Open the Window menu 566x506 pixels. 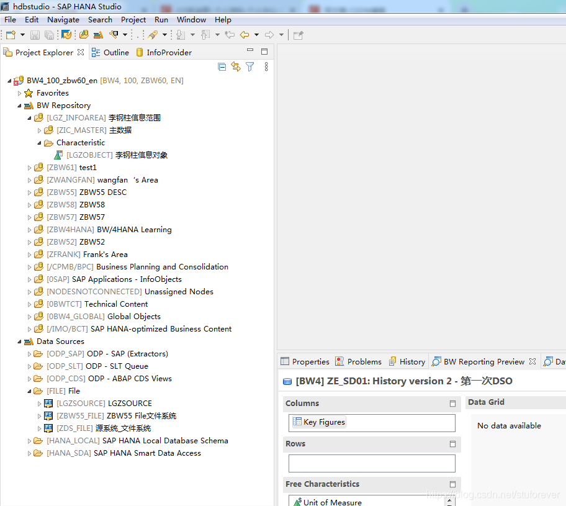(x=191, y=20)
